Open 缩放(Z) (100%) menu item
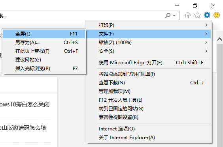Screen dimensions: 223x147 [149, 43]
